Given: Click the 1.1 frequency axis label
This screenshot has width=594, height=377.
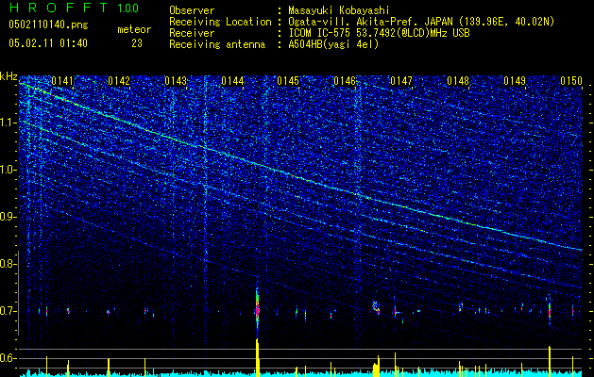Looking at the screenshot, I should coord(8,123).
